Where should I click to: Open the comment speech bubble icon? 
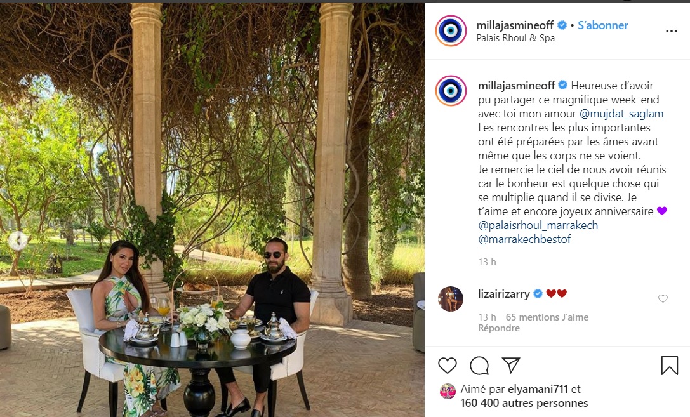click(x=479, y=366)
